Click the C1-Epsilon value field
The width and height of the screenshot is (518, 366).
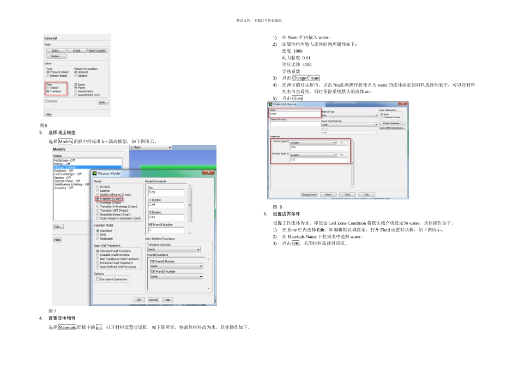coord(166,205)
